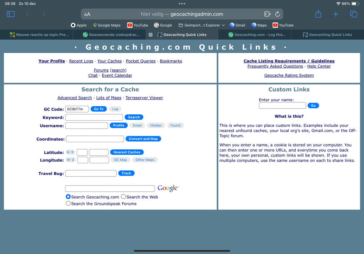
Task: Click the keyword Search button
Action: pyautogui.click(x=134, y=117)
